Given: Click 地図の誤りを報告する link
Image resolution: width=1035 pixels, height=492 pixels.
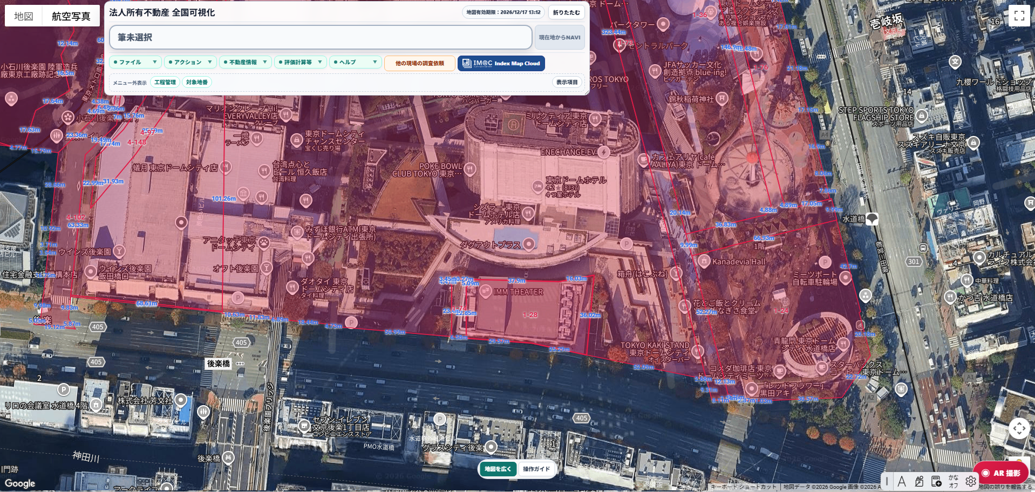Looking at the screenshot, I should click(1005, 487).
